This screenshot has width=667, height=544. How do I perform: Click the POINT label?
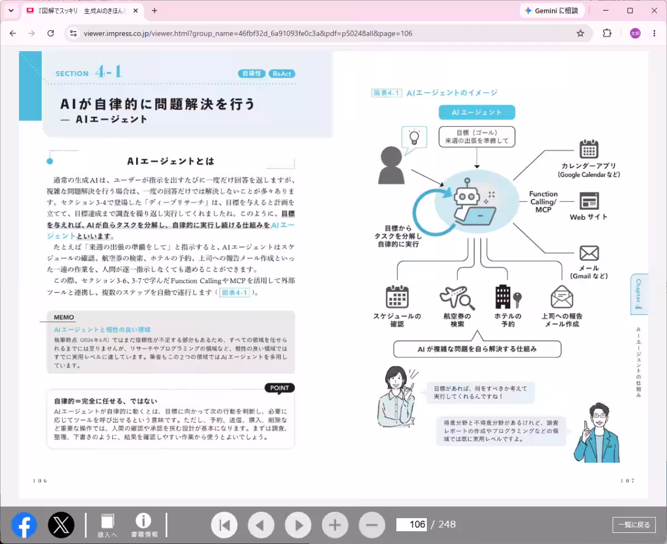coord(280,388)
